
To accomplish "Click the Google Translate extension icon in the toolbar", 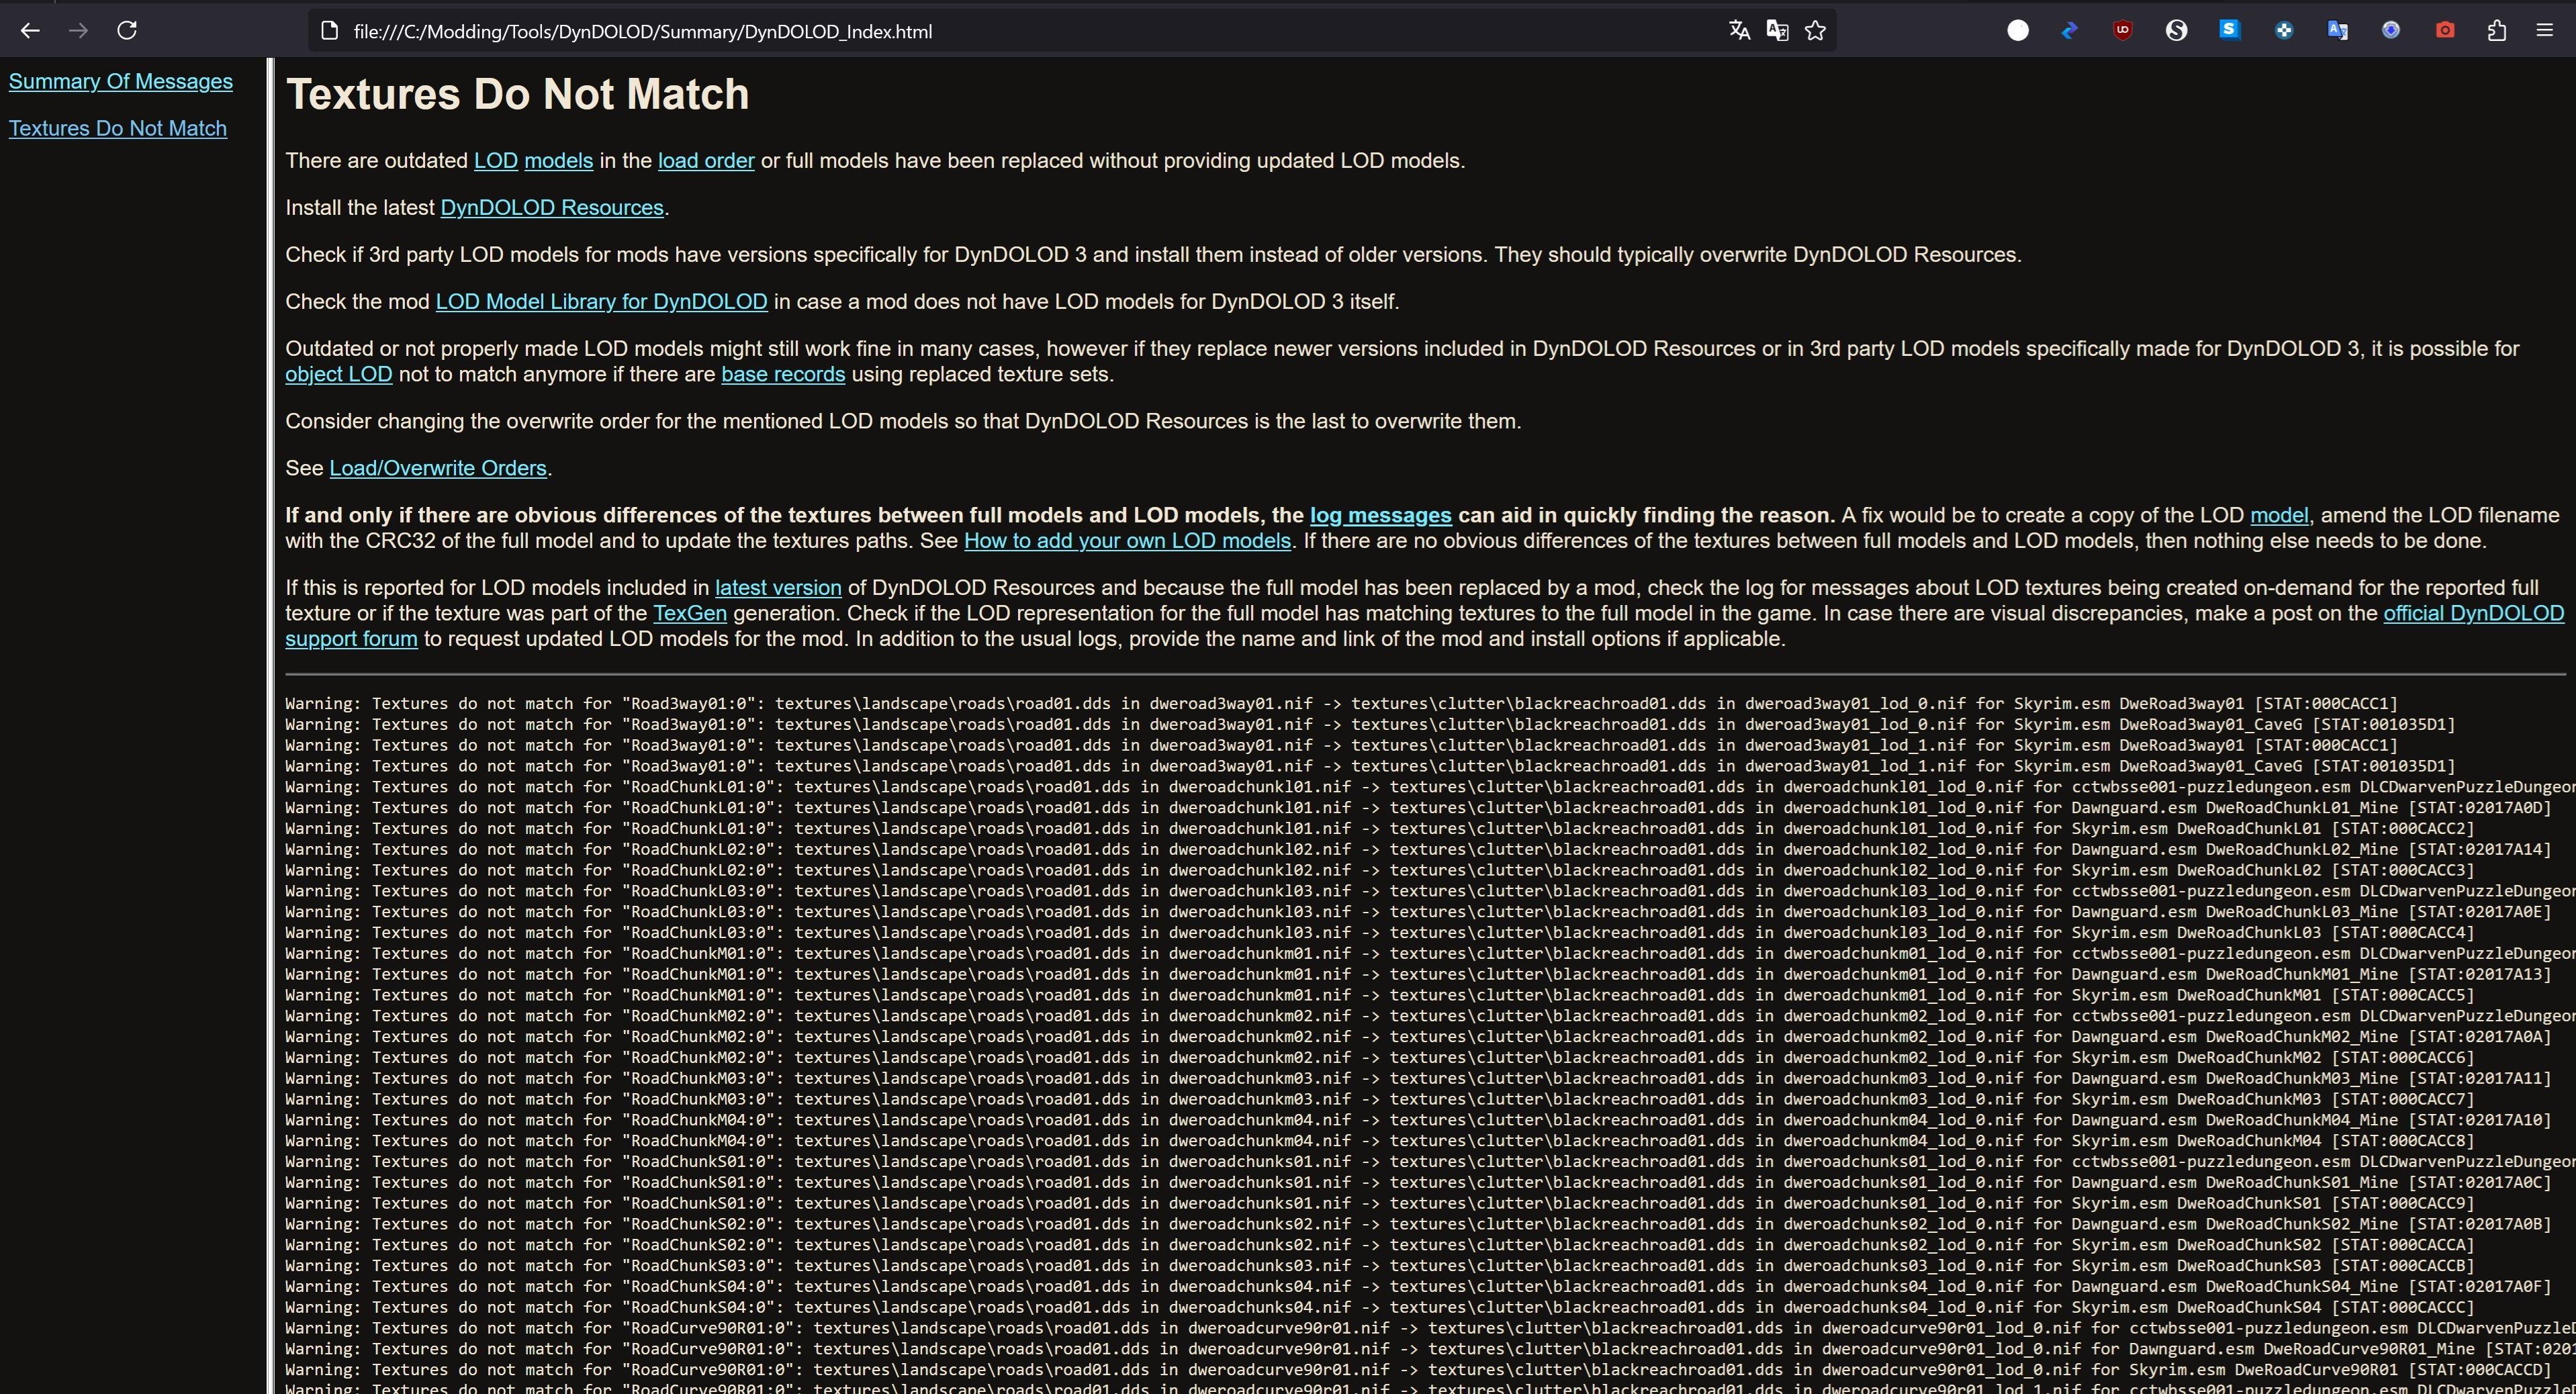I will pyautogui.click(x=2337, y=31).
